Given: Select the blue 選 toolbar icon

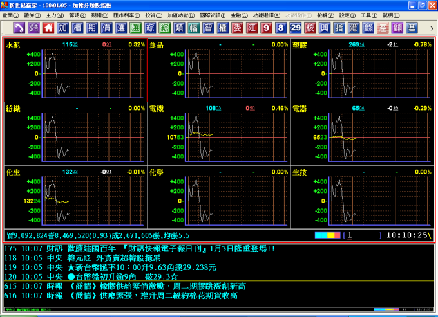Looking at the screenshot, I should [120, 28].
